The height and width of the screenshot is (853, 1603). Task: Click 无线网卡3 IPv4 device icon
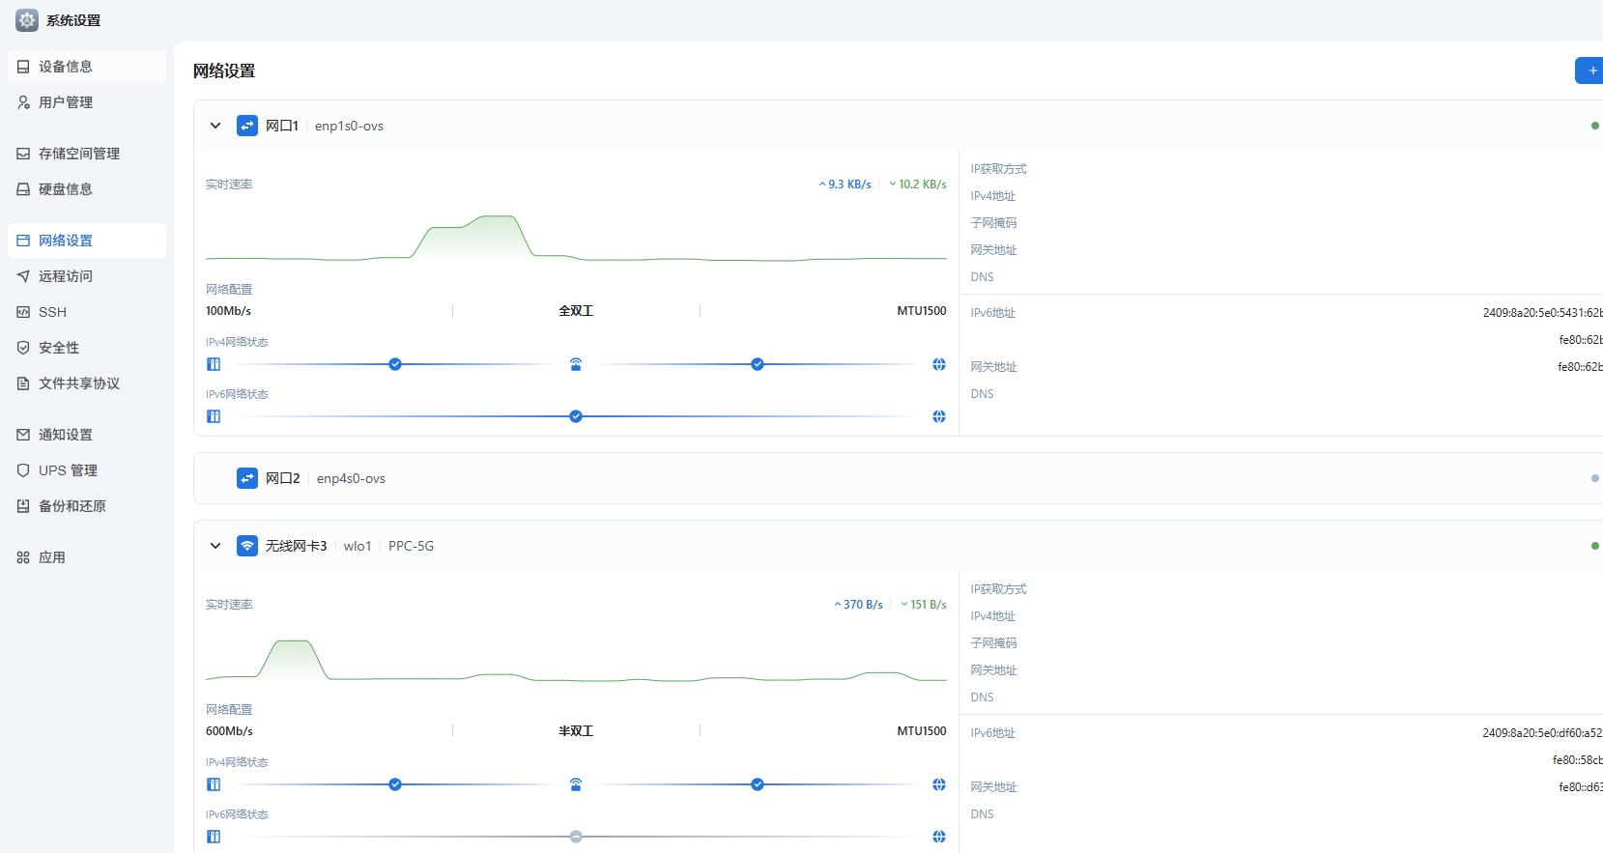pos(214,784)
